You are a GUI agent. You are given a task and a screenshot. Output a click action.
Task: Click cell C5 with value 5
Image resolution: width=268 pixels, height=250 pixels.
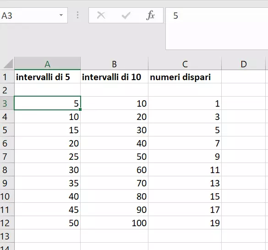(185, 130)
